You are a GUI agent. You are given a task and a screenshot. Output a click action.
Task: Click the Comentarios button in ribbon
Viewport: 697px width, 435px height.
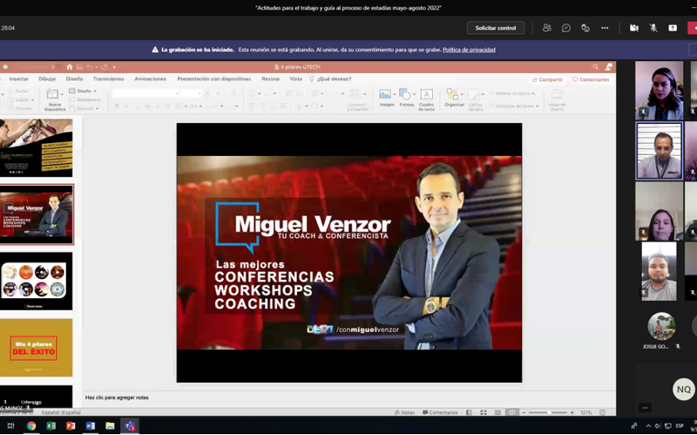(x=591, y=79)
